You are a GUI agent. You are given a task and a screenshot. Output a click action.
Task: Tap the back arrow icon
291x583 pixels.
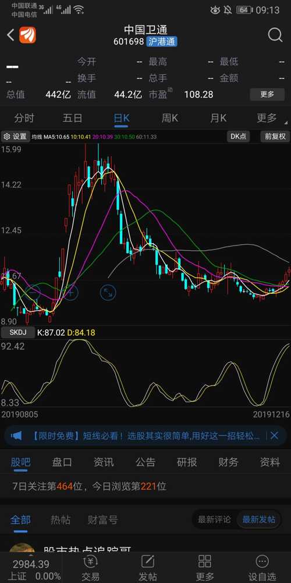tap(10, 36)
